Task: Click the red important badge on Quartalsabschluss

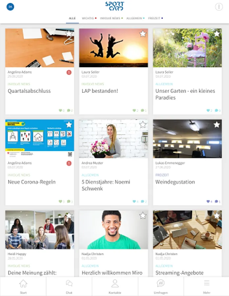Action: click(x=69, y=72)
